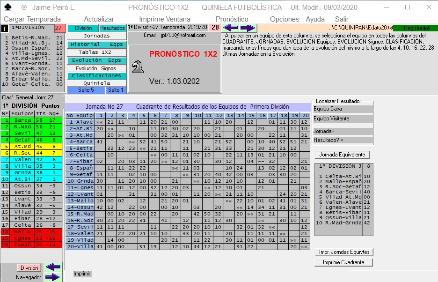The height and width of the screenshot is (282, 438).
Task: Select At.Md in the classification table
Action: coord(22,146)
